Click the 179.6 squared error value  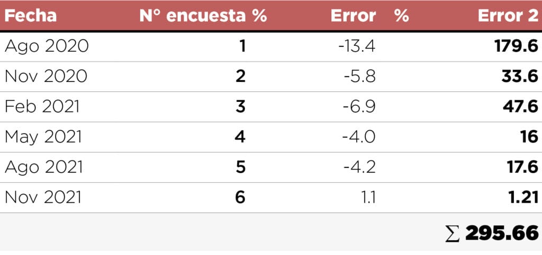pyautogui.click(x=516, y=46)
